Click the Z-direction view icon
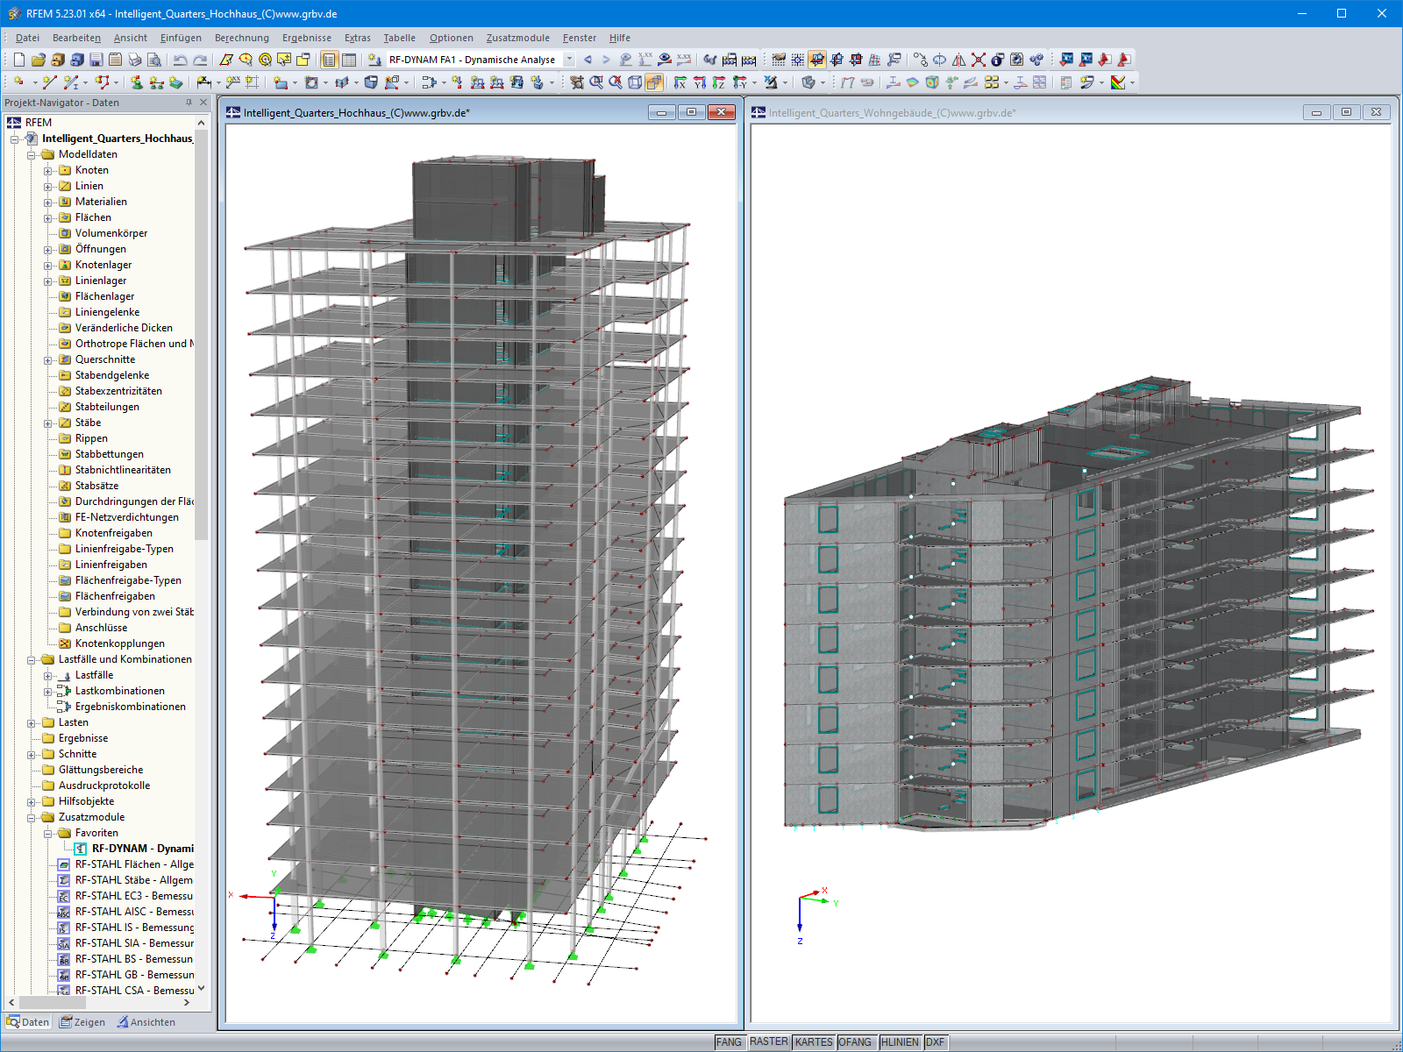 point(719,82)
